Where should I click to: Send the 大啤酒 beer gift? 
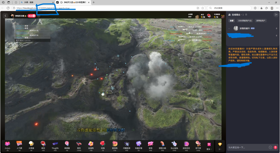point(31,146)
